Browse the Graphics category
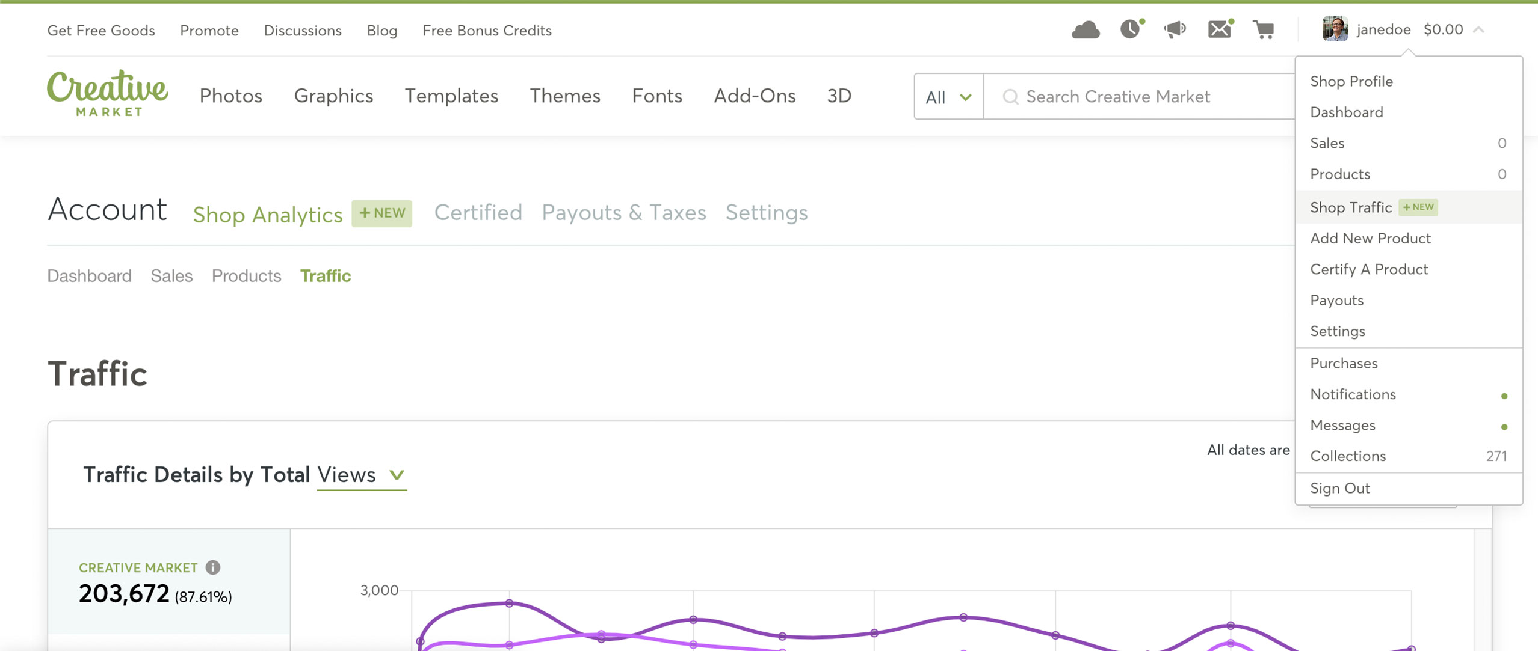Viewport: 1538px width, 651px height. click(333, 96)
